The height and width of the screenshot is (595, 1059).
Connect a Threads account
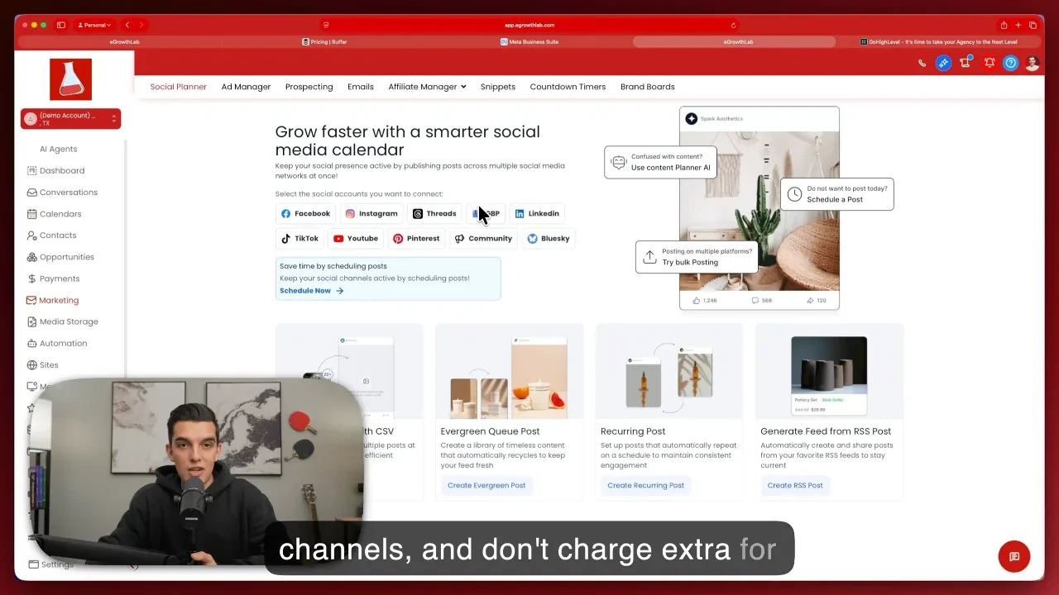[434, 213]
